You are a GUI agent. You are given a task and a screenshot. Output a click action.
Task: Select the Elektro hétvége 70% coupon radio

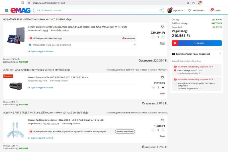[175, 70]
